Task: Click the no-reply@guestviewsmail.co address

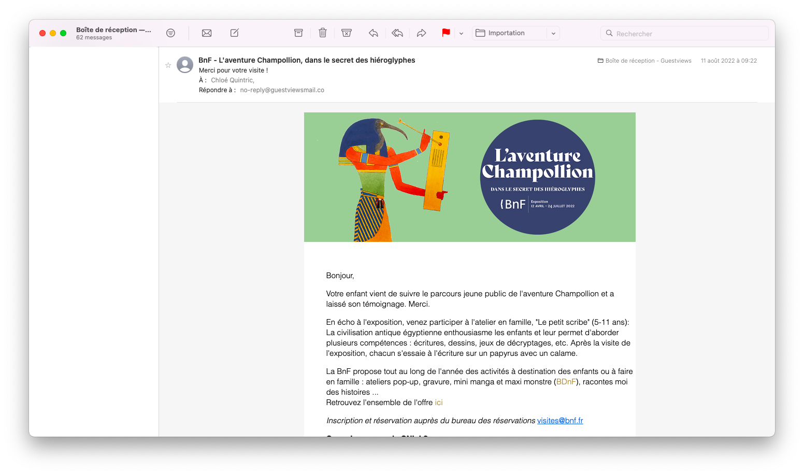Action: [x=282, y=90]
